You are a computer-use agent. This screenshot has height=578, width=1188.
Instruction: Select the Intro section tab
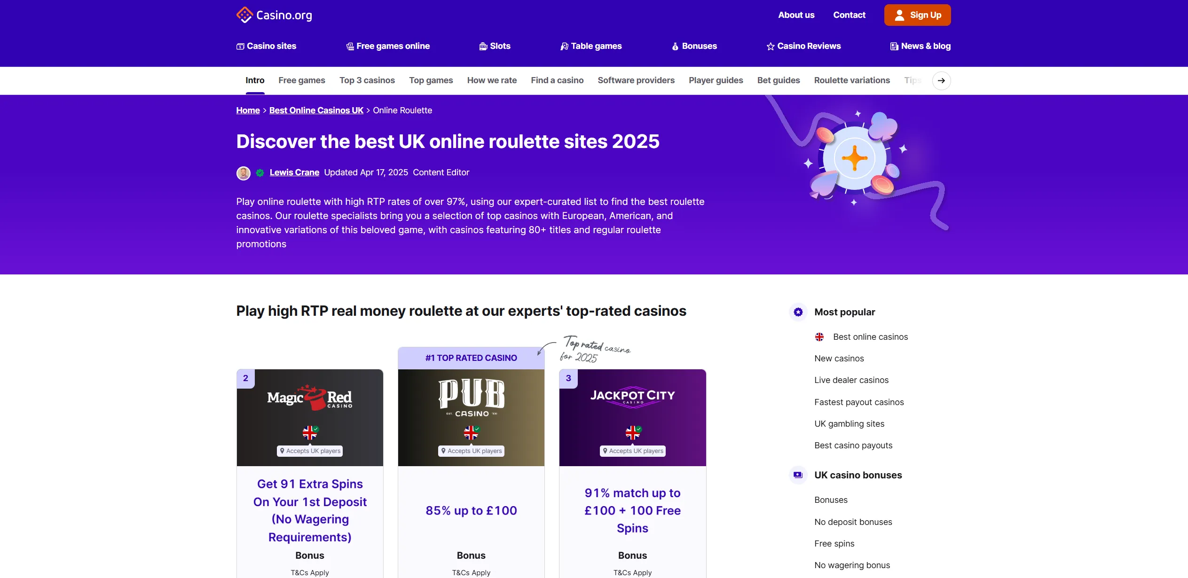[255, 80]
